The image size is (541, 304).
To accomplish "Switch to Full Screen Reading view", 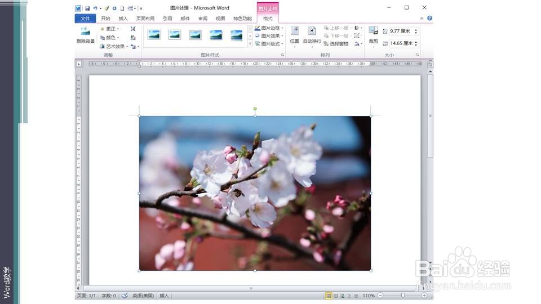I will tap(335, 296).
